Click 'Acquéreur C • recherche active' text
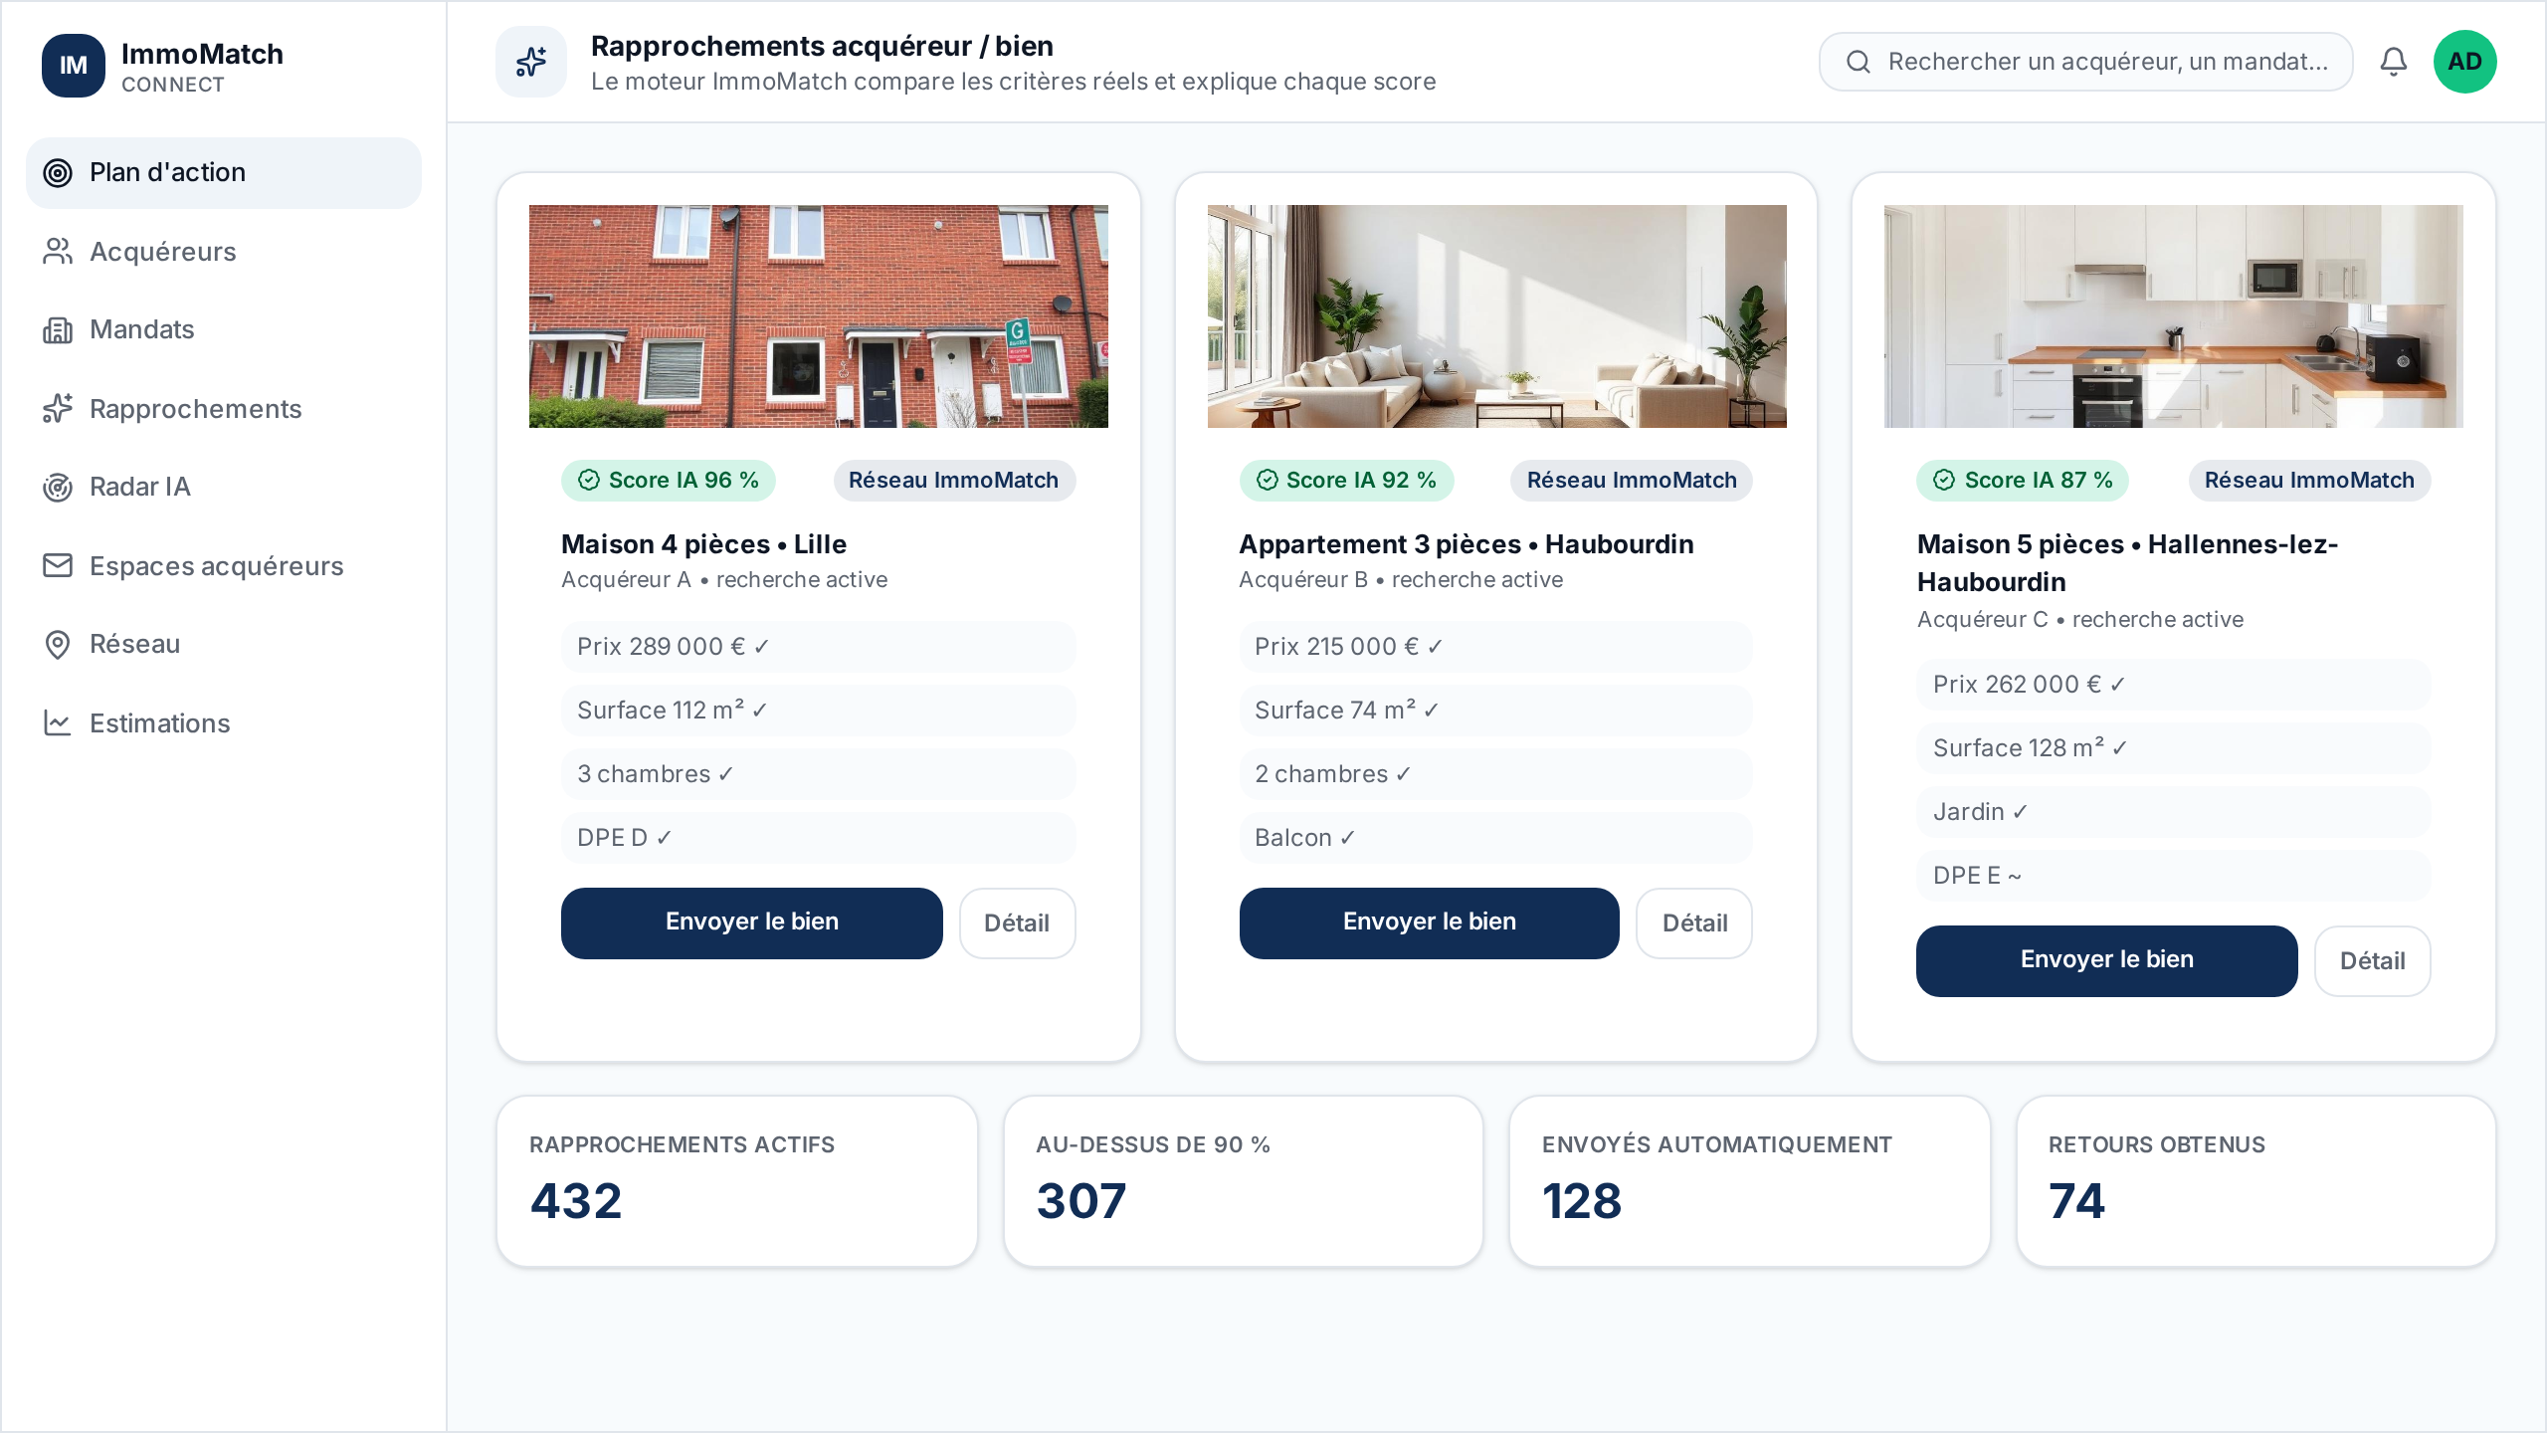Viewport: 2547px width, 1433px height. [2080, 619]
